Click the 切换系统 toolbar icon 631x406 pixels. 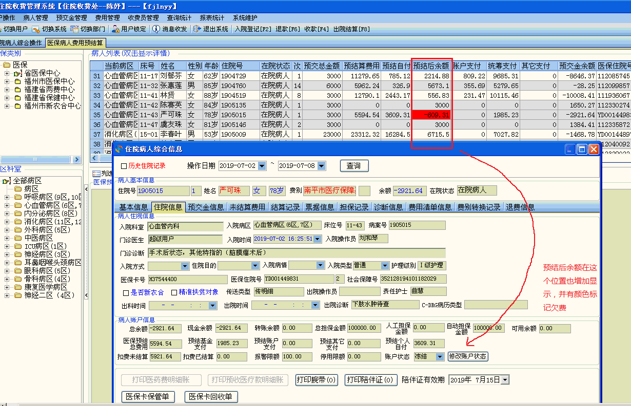[x=36, y=29]
